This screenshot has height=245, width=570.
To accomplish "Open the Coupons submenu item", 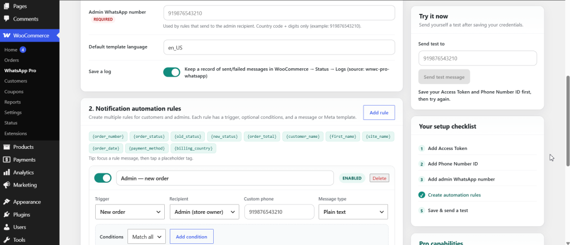I will [x=14, y=92].
